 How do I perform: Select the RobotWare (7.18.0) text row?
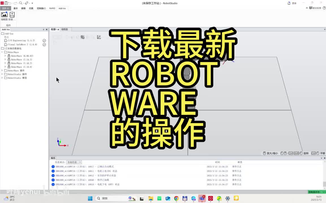(22, 67)
